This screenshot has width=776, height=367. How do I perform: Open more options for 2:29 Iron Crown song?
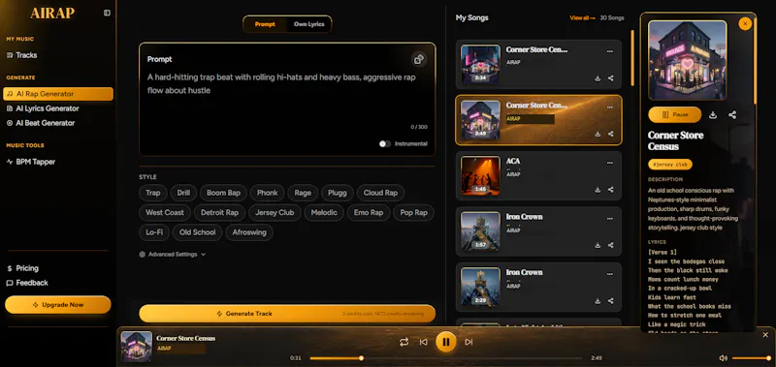click(610, 274)
